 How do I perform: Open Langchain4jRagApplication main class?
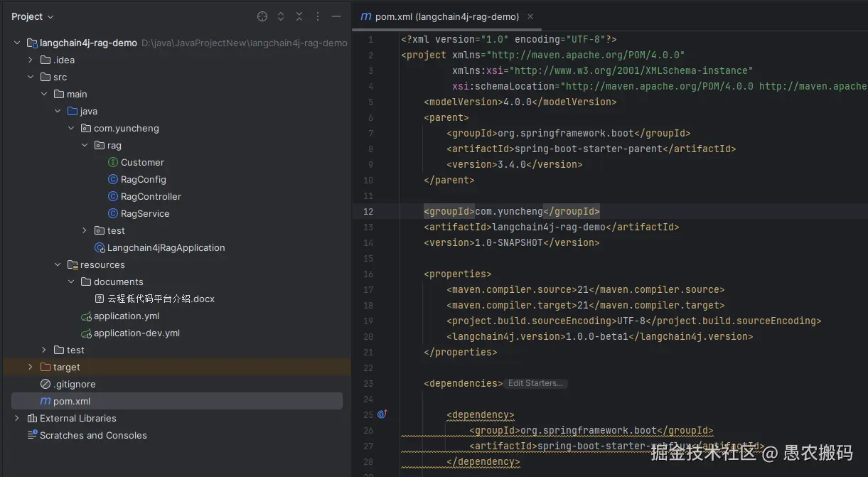point(166,247)
